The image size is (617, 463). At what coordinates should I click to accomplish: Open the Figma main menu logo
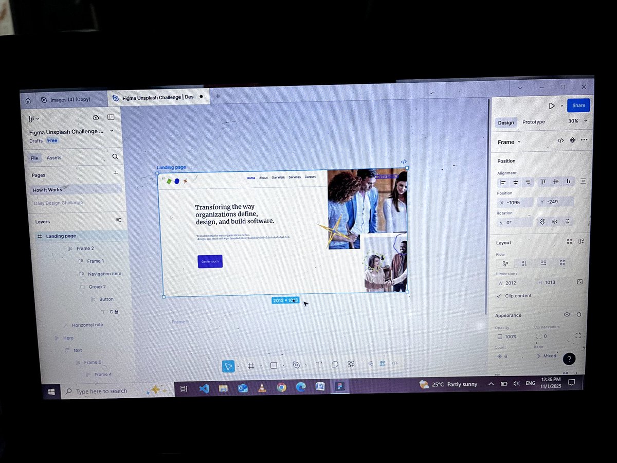pyautogui.click(x=31, y=119)
